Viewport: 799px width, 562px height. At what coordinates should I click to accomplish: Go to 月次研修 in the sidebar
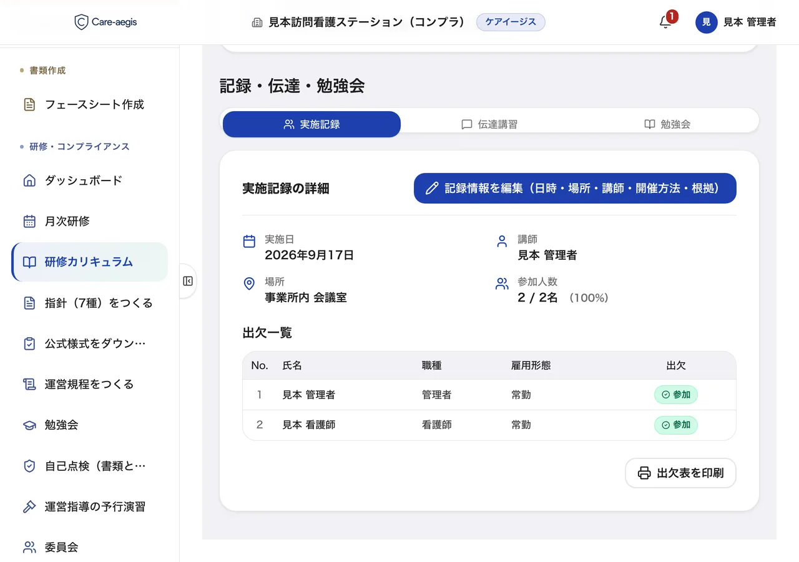coord(89,221)
